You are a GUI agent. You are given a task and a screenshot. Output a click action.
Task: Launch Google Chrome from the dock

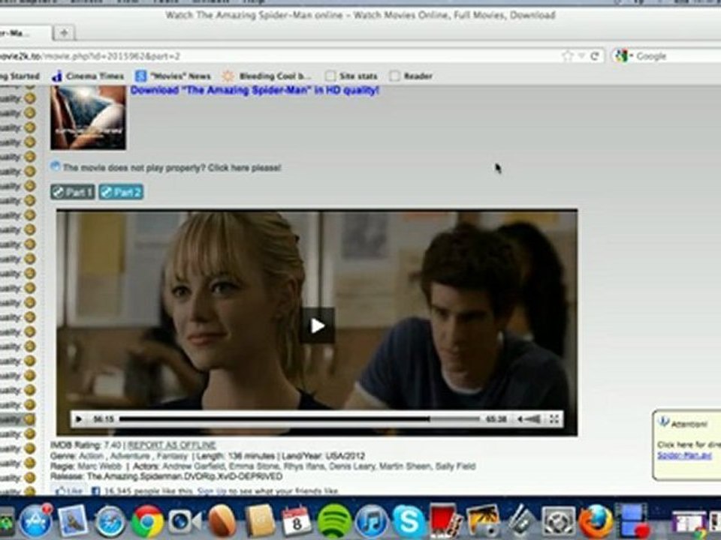[x=147, y=522]
